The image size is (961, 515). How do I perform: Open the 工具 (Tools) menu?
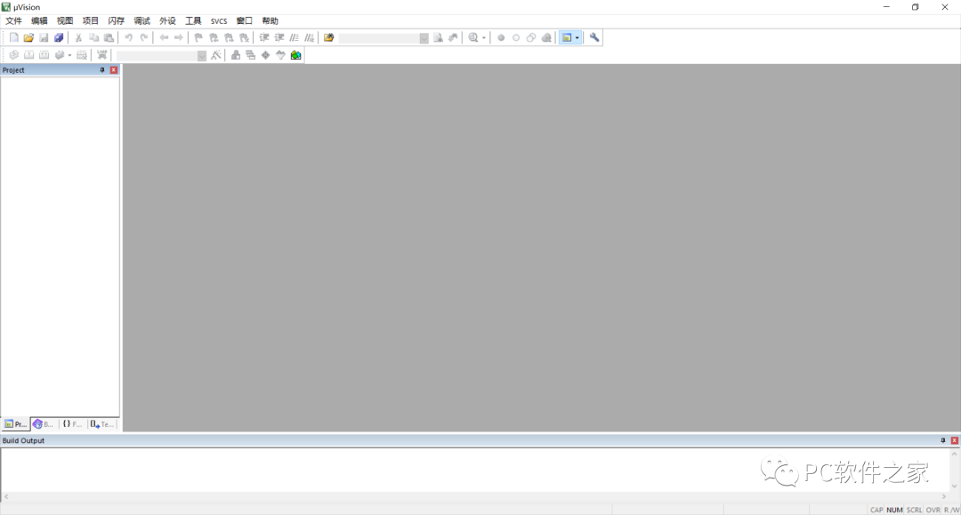pos(193,20)
